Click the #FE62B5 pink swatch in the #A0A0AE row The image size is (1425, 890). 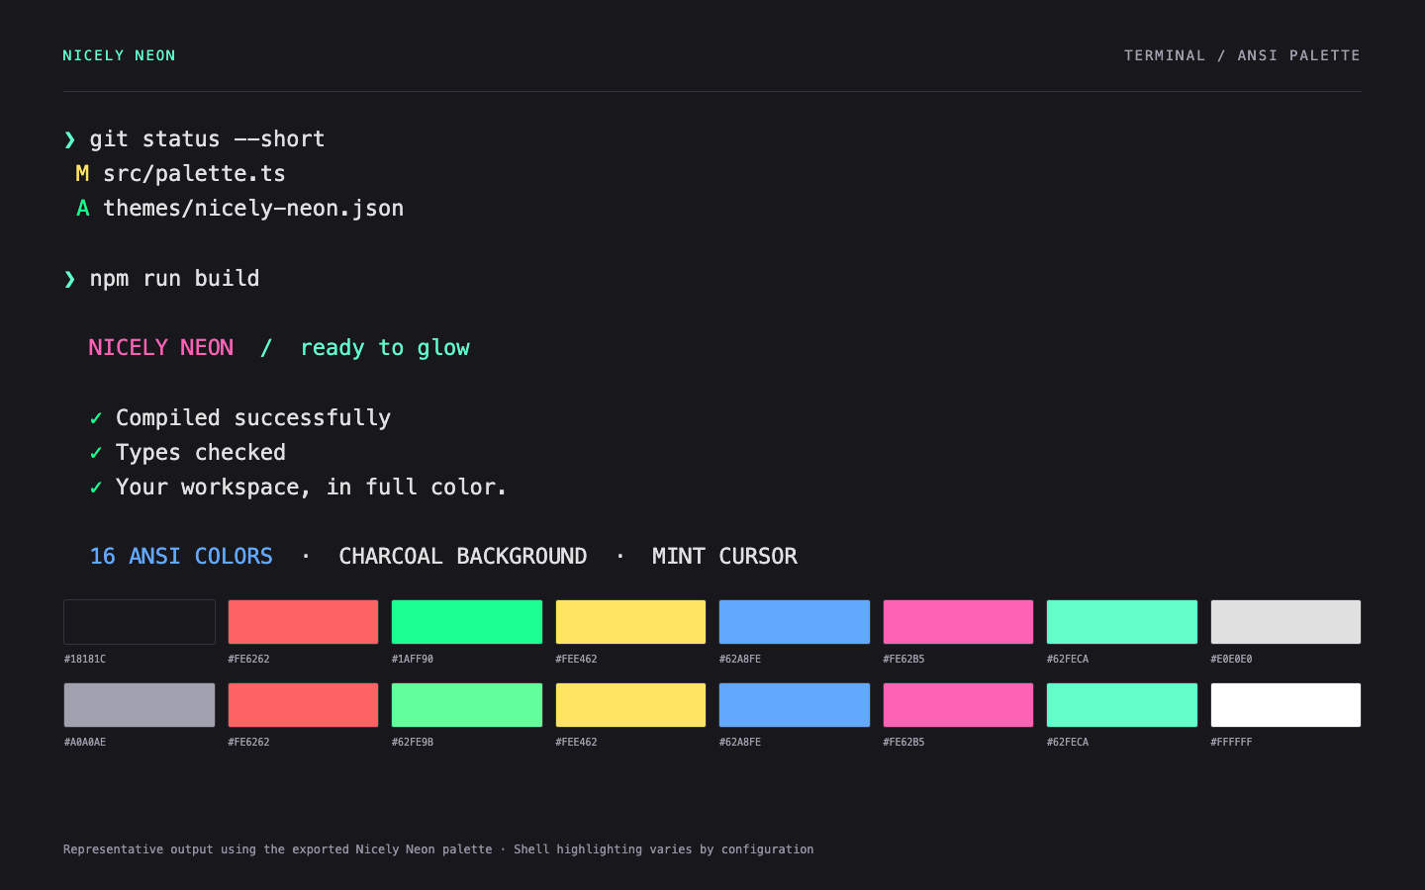tap(958, 705)
